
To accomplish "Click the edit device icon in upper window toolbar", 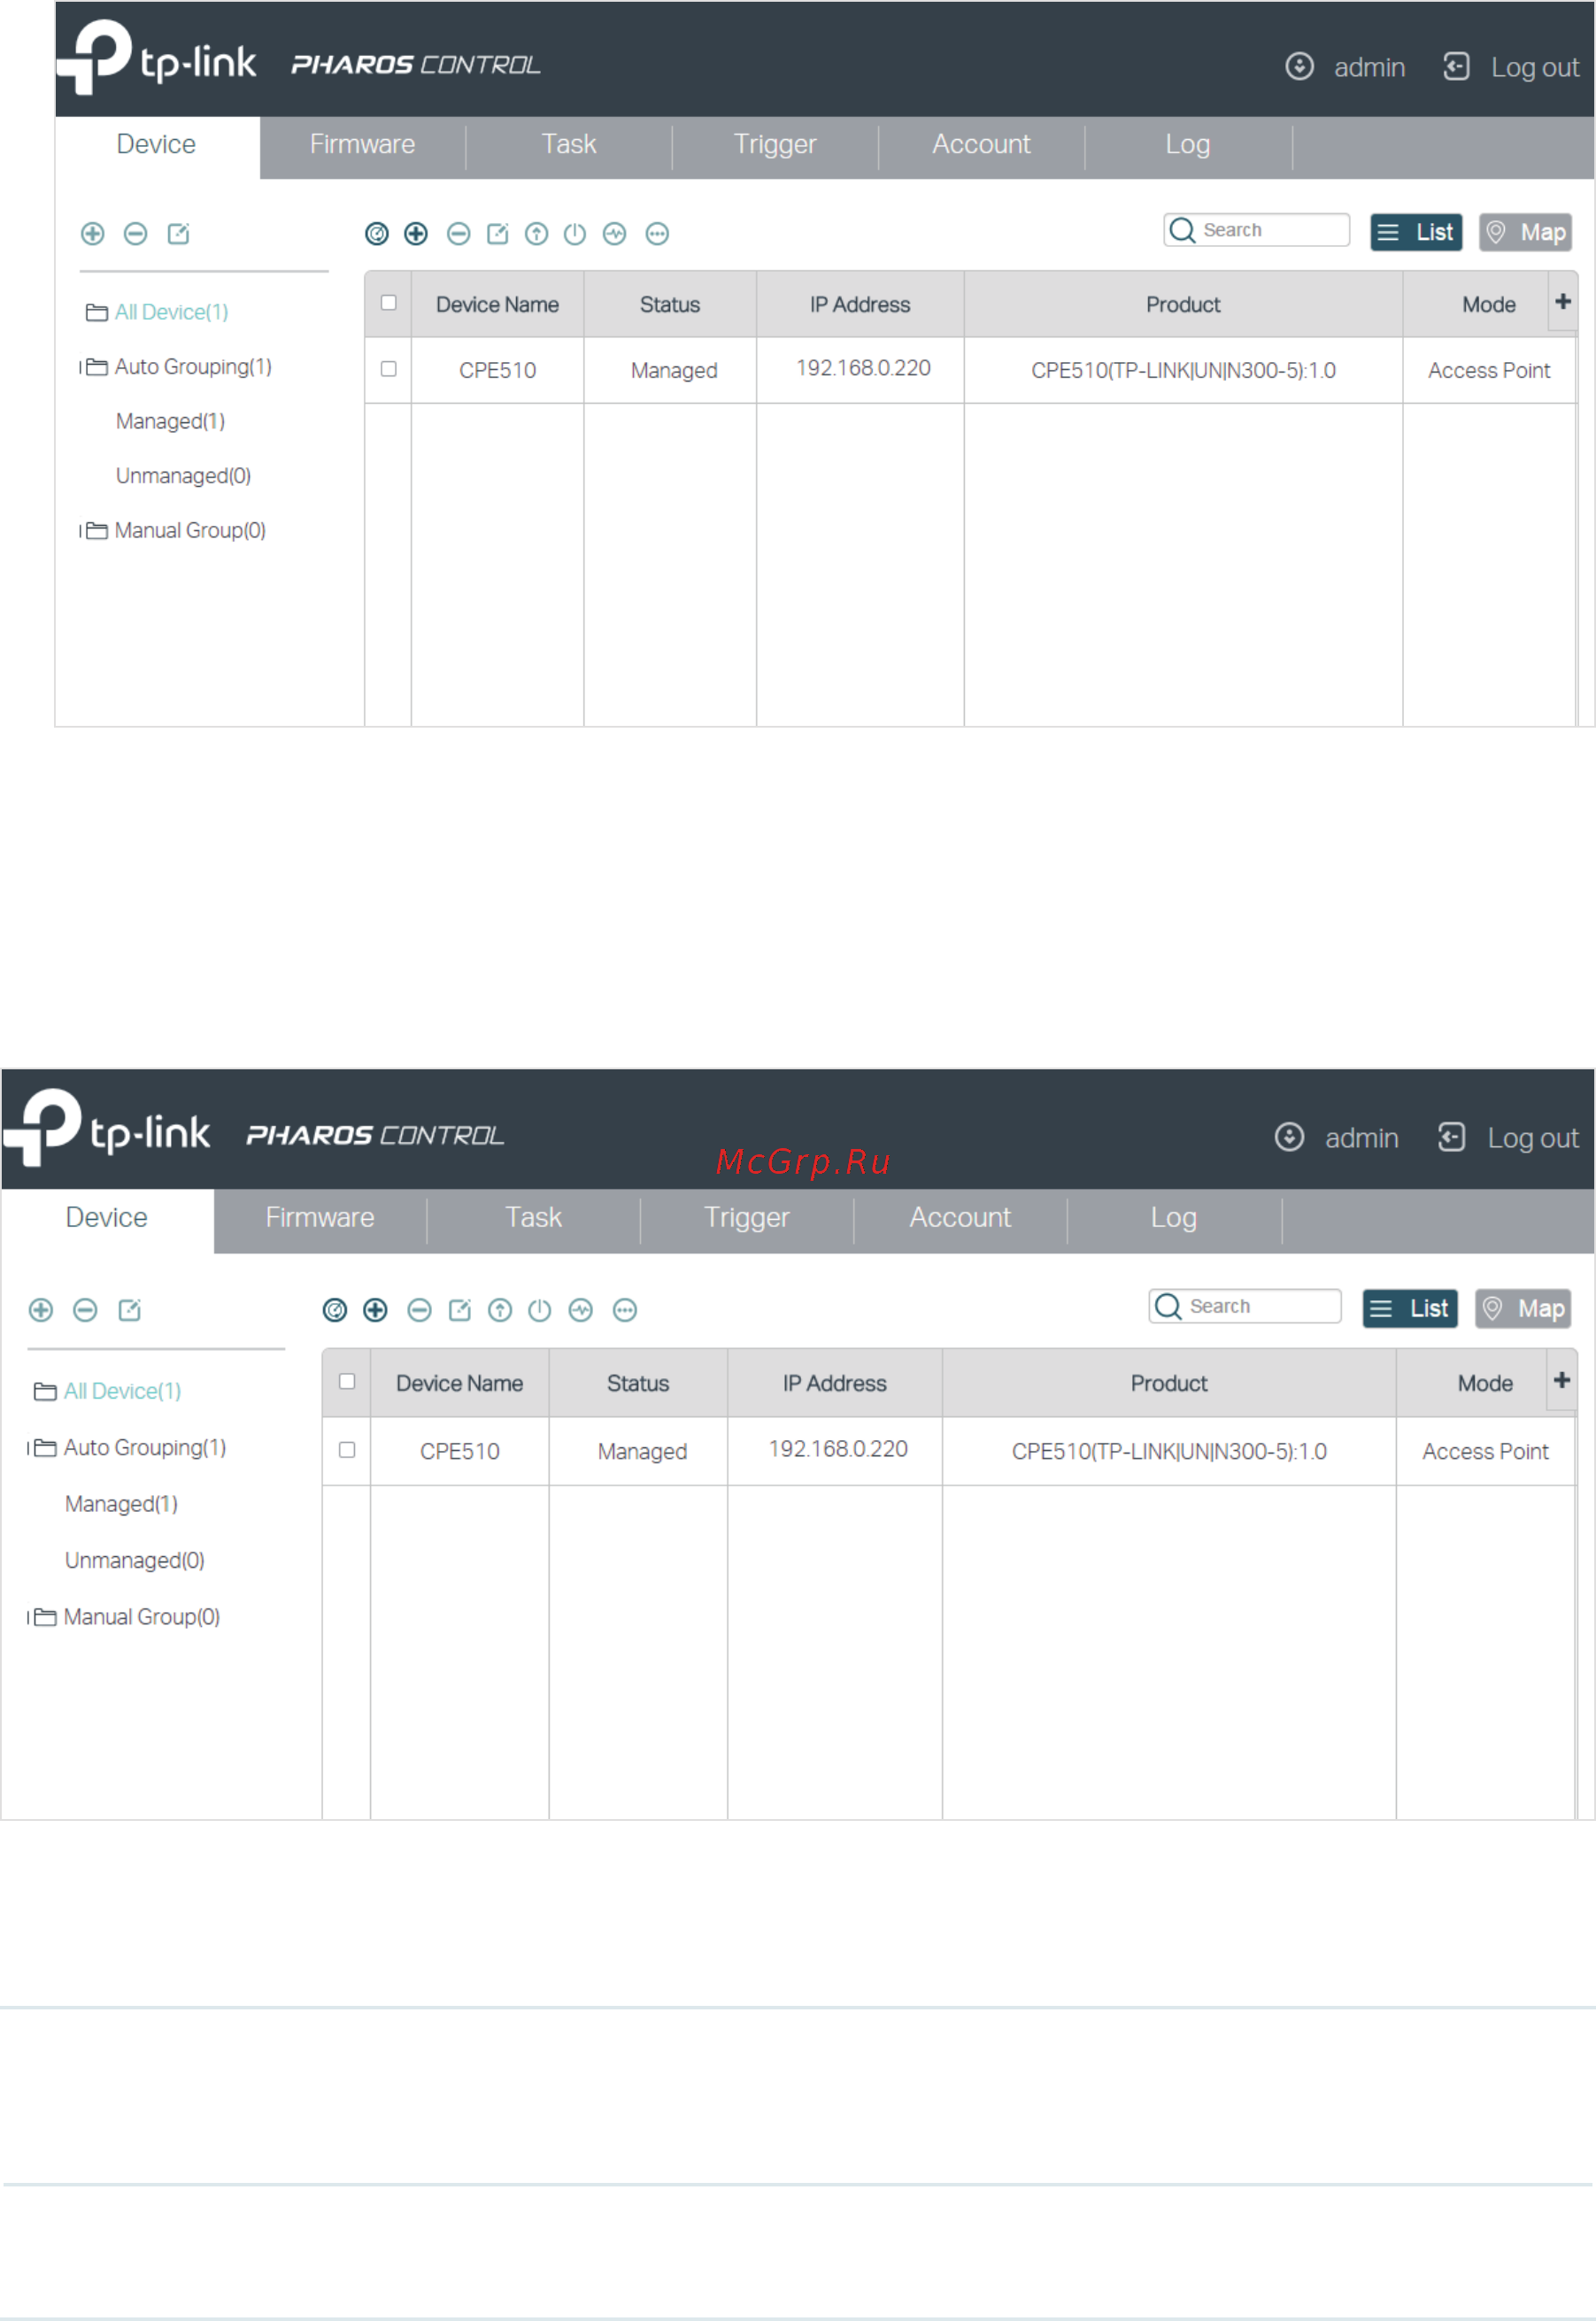I will [x=498, y=234].
